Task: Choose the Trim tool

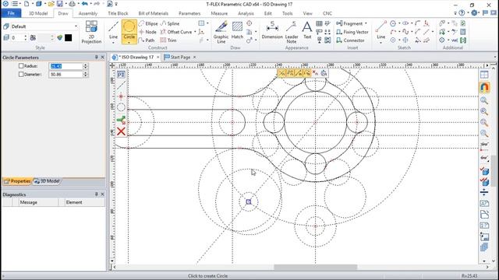Action: click(168, 40)
